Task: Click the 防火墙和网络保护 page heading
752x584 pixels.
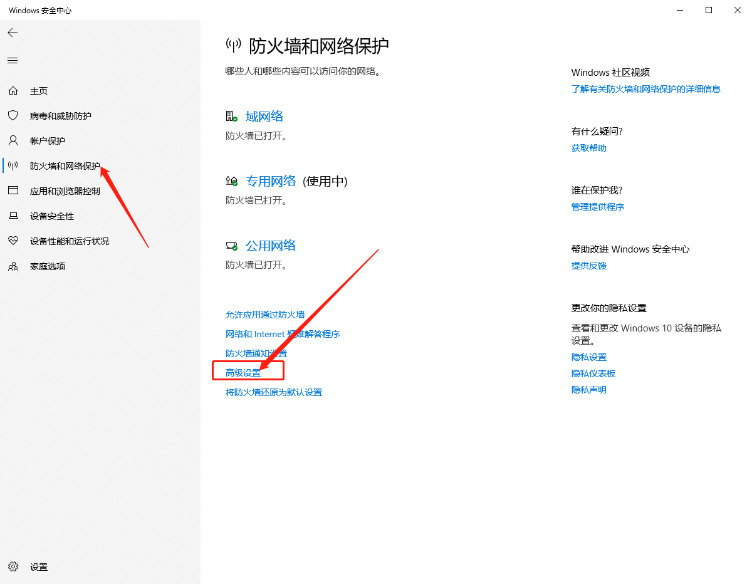Action: click(319, 46)
